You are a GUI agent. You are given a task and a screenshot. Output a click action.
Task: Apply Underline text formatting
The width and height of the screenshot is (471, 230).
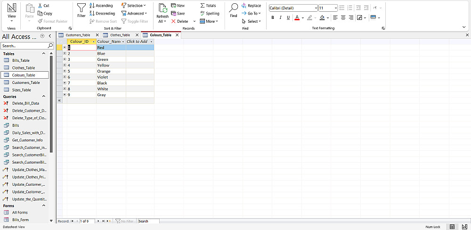tap(288, 18)
